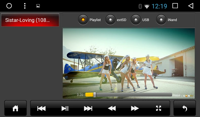
Task: Toggle play/pause playback
Action: point(65,108)
